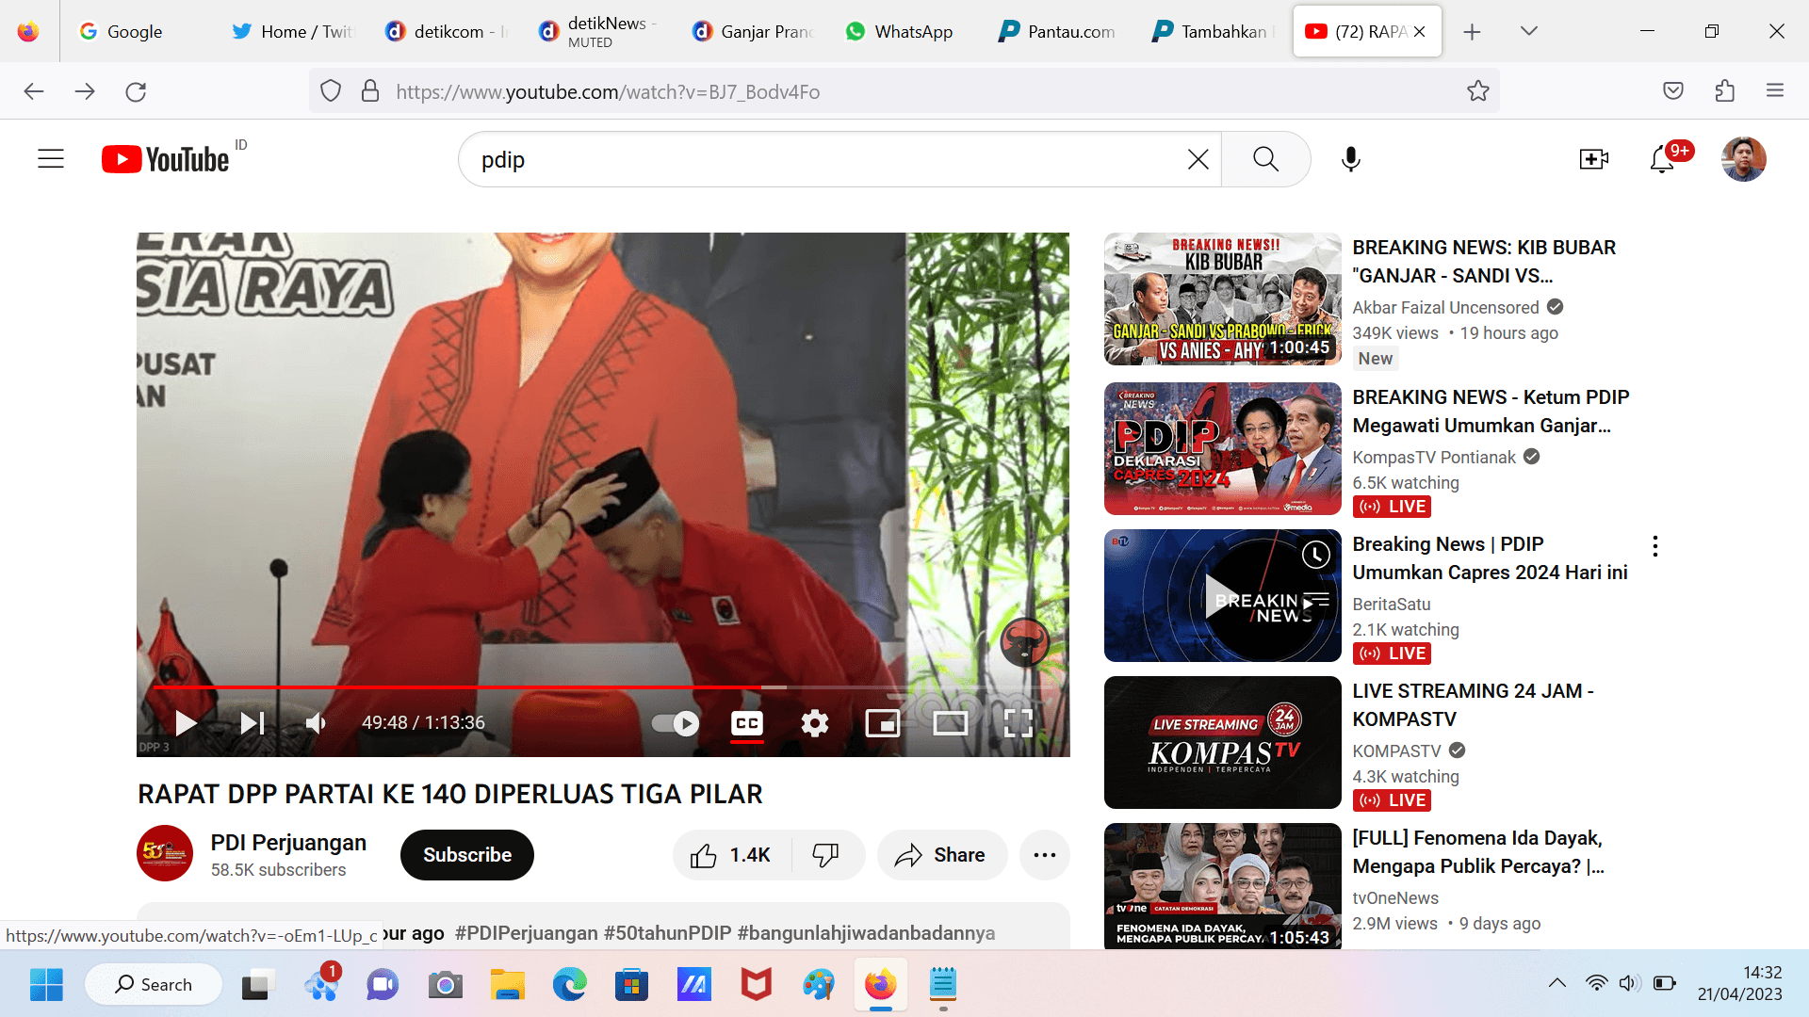The image size is (1809, 1017).
Task: Like the video with 1.4K likes
Action: (x=731, y=855)
